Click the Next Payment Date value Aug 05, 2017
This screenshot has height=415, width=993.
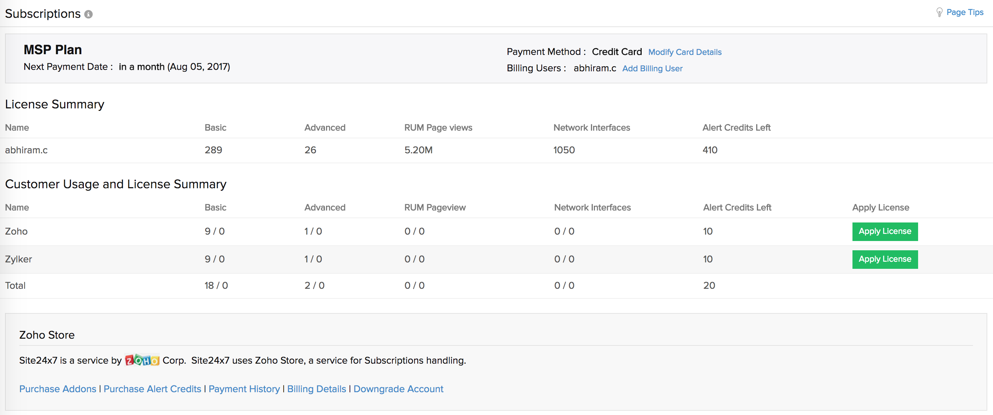pos(199,67)
